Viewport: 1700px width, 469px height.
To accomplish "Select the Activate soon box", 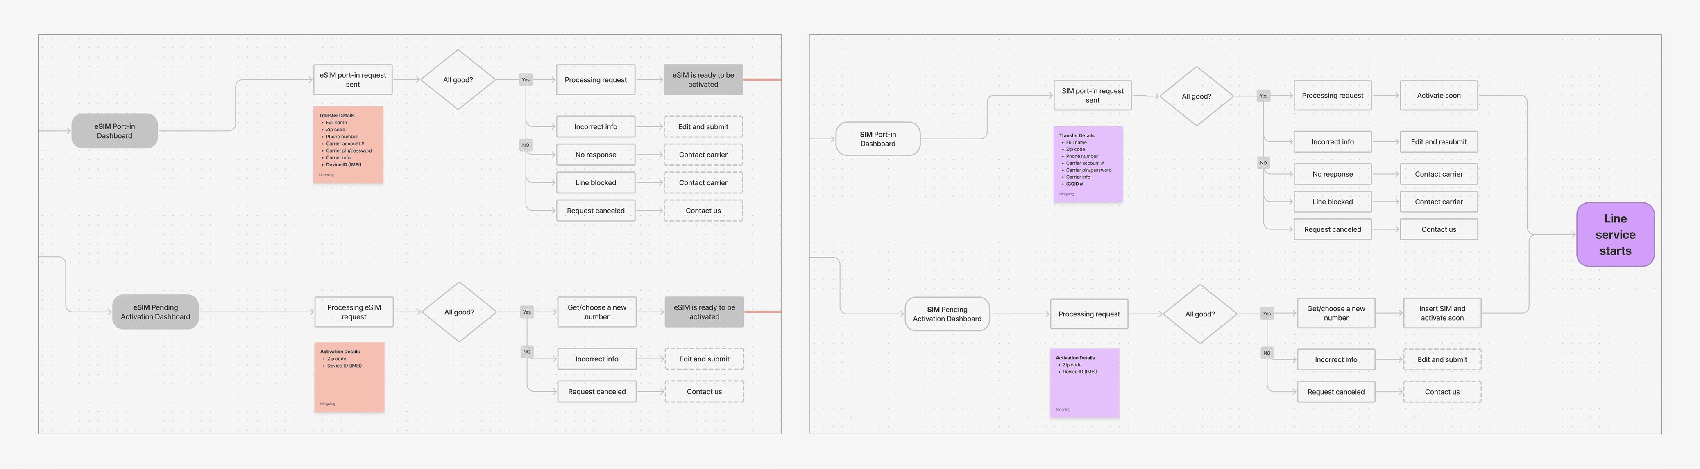I will point(1439,96).
